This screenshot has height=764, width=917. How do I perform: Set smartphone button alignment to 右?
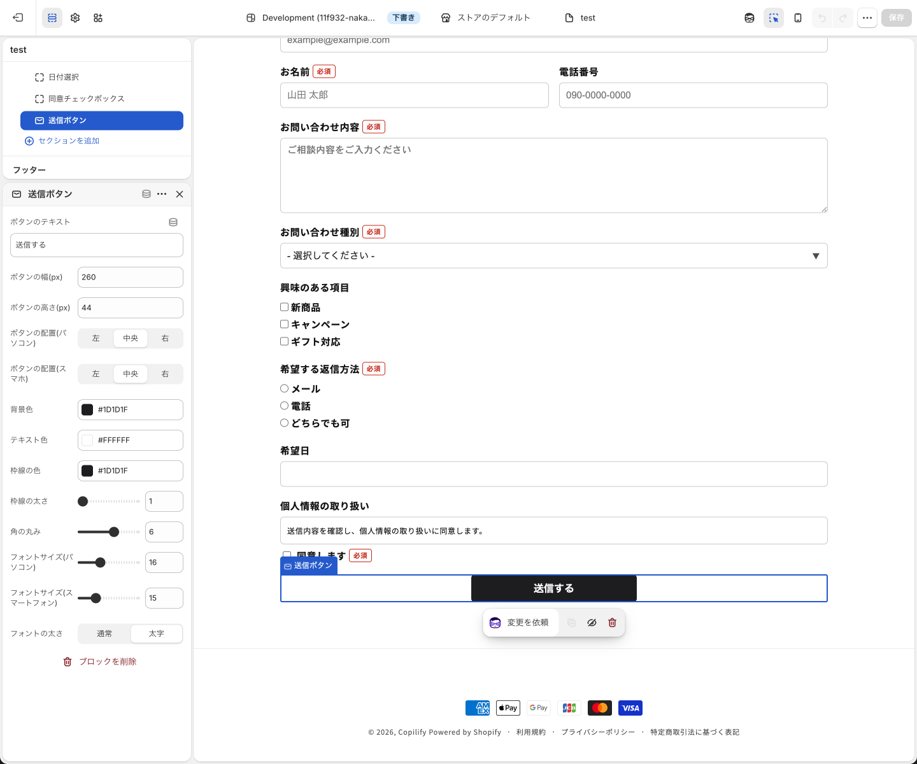tap(165, 374)
